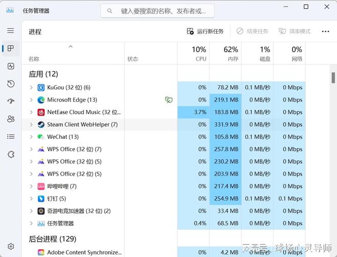Click the 0.1 Mbps network cell
The image size is (337, 257).
pos(290,199)
